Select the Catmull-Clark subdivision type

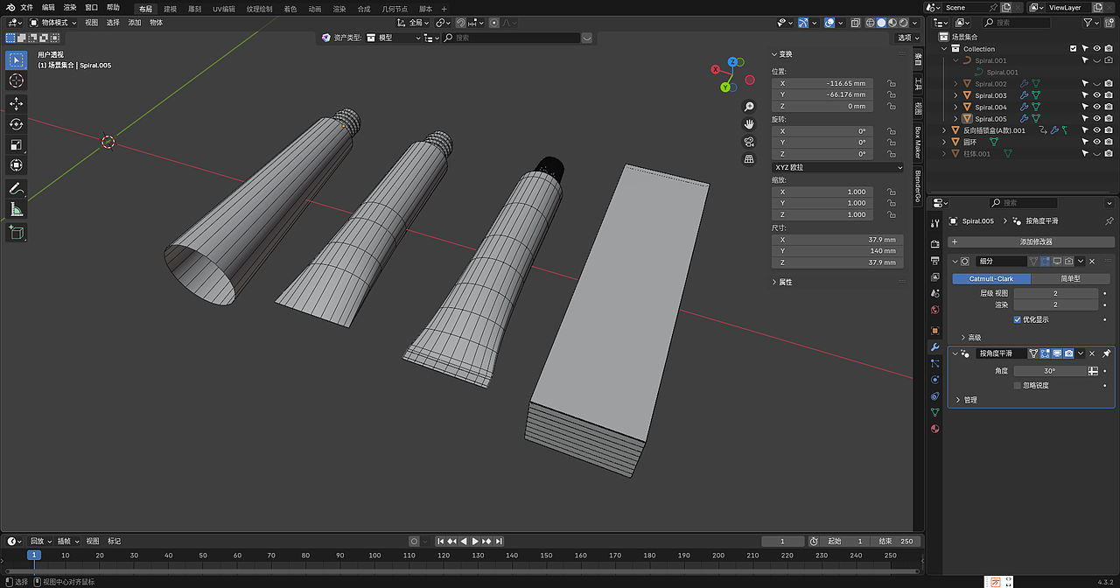pyautogui.click(x=991, y=278)
